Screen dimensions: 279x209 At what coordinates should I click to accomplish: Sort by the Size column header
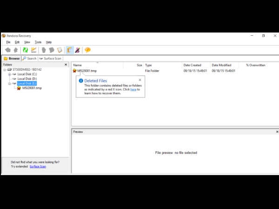[133, 65]
